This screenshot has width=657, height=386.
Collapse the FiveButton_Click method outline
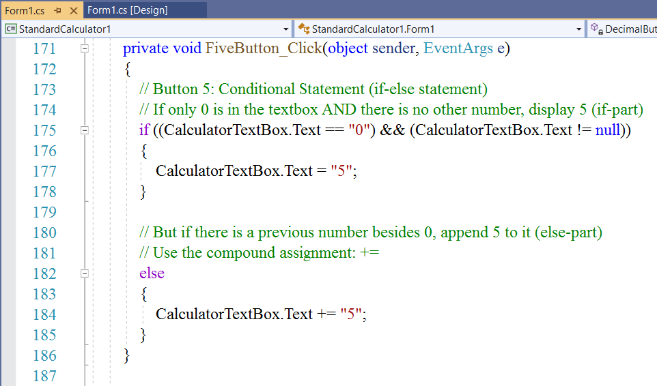85,49
